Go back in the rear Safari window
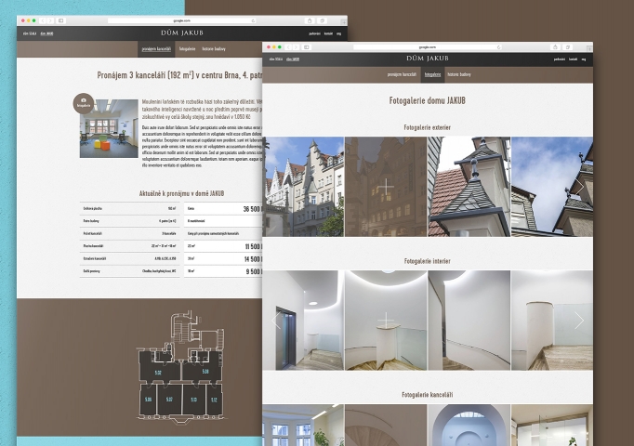This screenshot has height=446, width=634. 43,20
